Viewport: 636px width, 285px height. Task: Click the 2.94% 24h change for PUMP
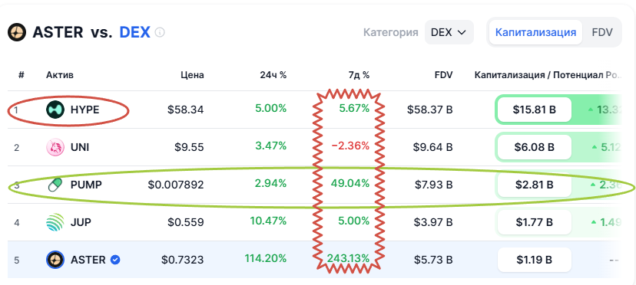(271, 183)
